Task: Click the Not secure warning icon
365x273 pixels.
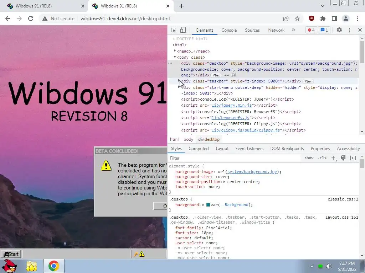Action: (x=45, y=18)
